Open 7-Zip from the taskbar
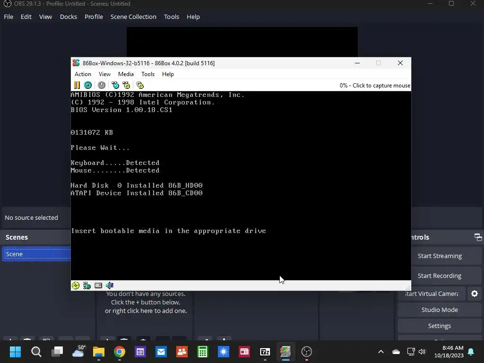 coord(265,352)
